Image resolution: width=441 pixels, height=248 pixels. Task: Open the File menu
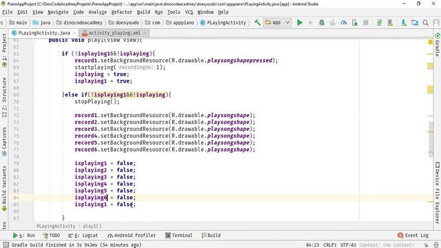(x=8, y=12)
